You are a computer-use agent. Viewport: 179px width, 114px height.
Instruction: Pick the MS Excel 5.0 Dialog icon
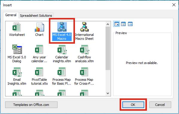tap(17, 49)
